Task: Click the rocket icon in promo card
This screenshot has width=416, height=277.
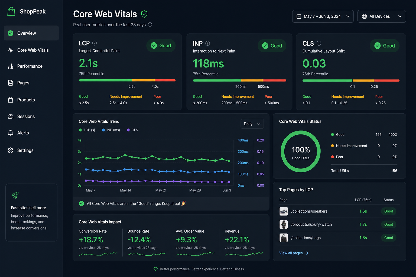Action: click(15, 195)
